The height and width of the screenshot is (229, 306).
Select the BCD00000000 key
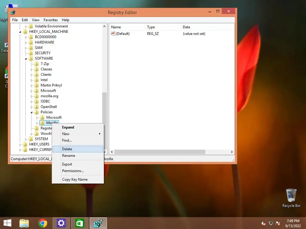(45, 37)
